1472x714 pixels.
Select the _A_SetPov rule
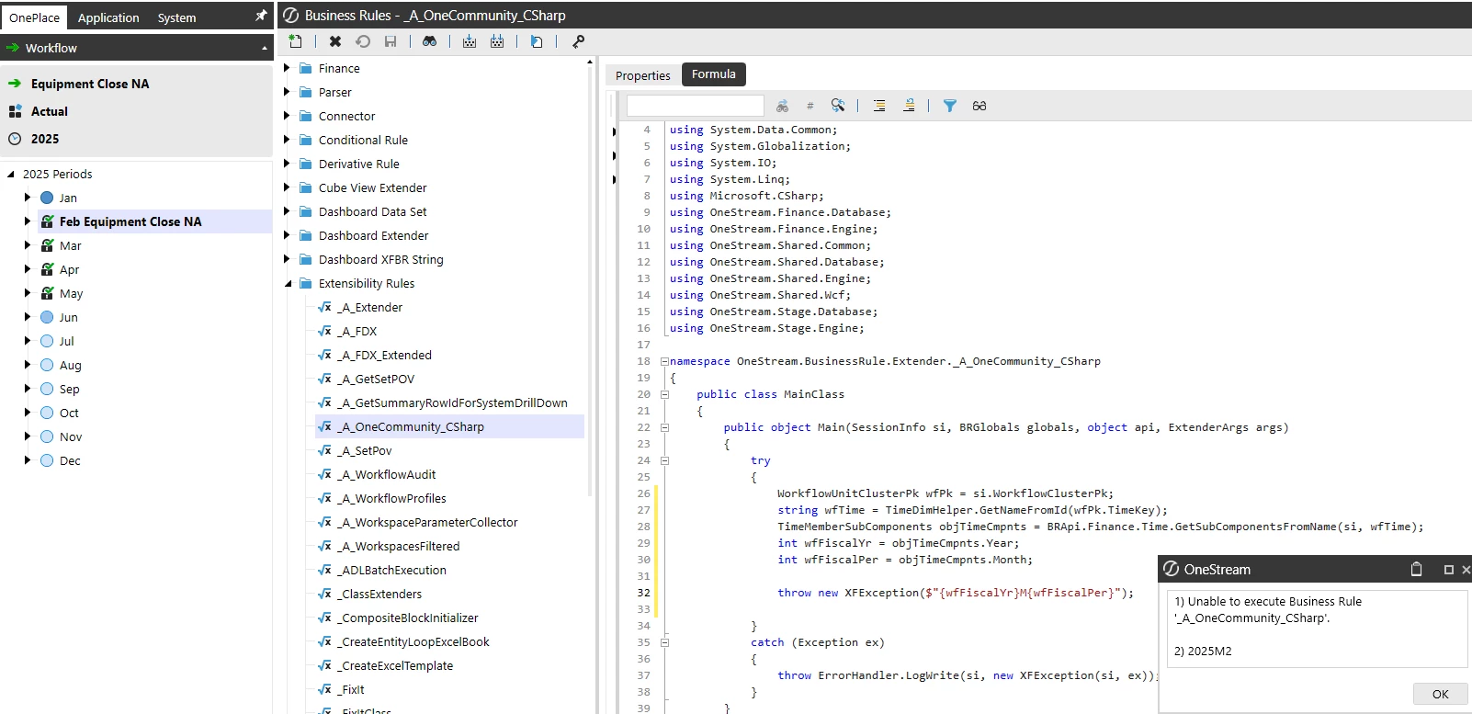[364, 450]
